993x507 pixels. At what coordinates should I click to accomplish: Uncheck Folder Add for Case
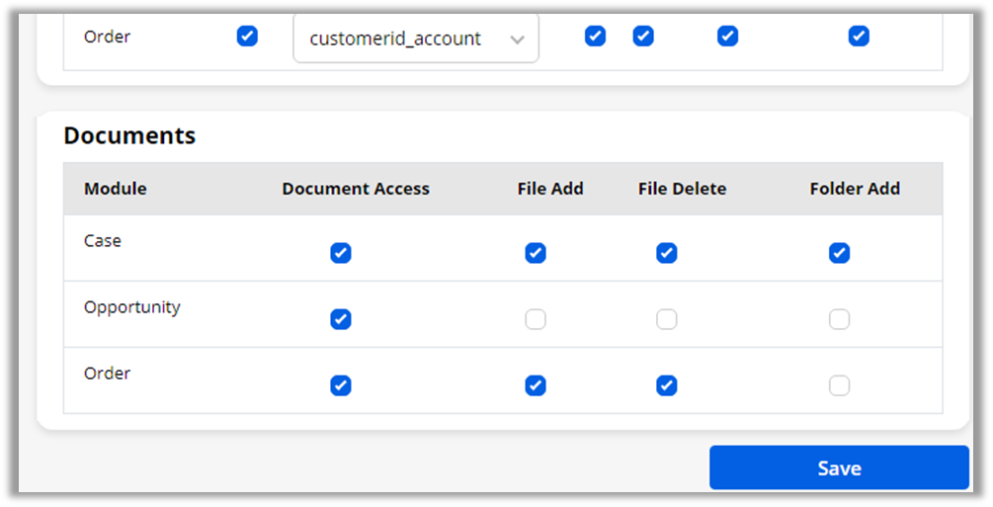(x=839, y=253)
